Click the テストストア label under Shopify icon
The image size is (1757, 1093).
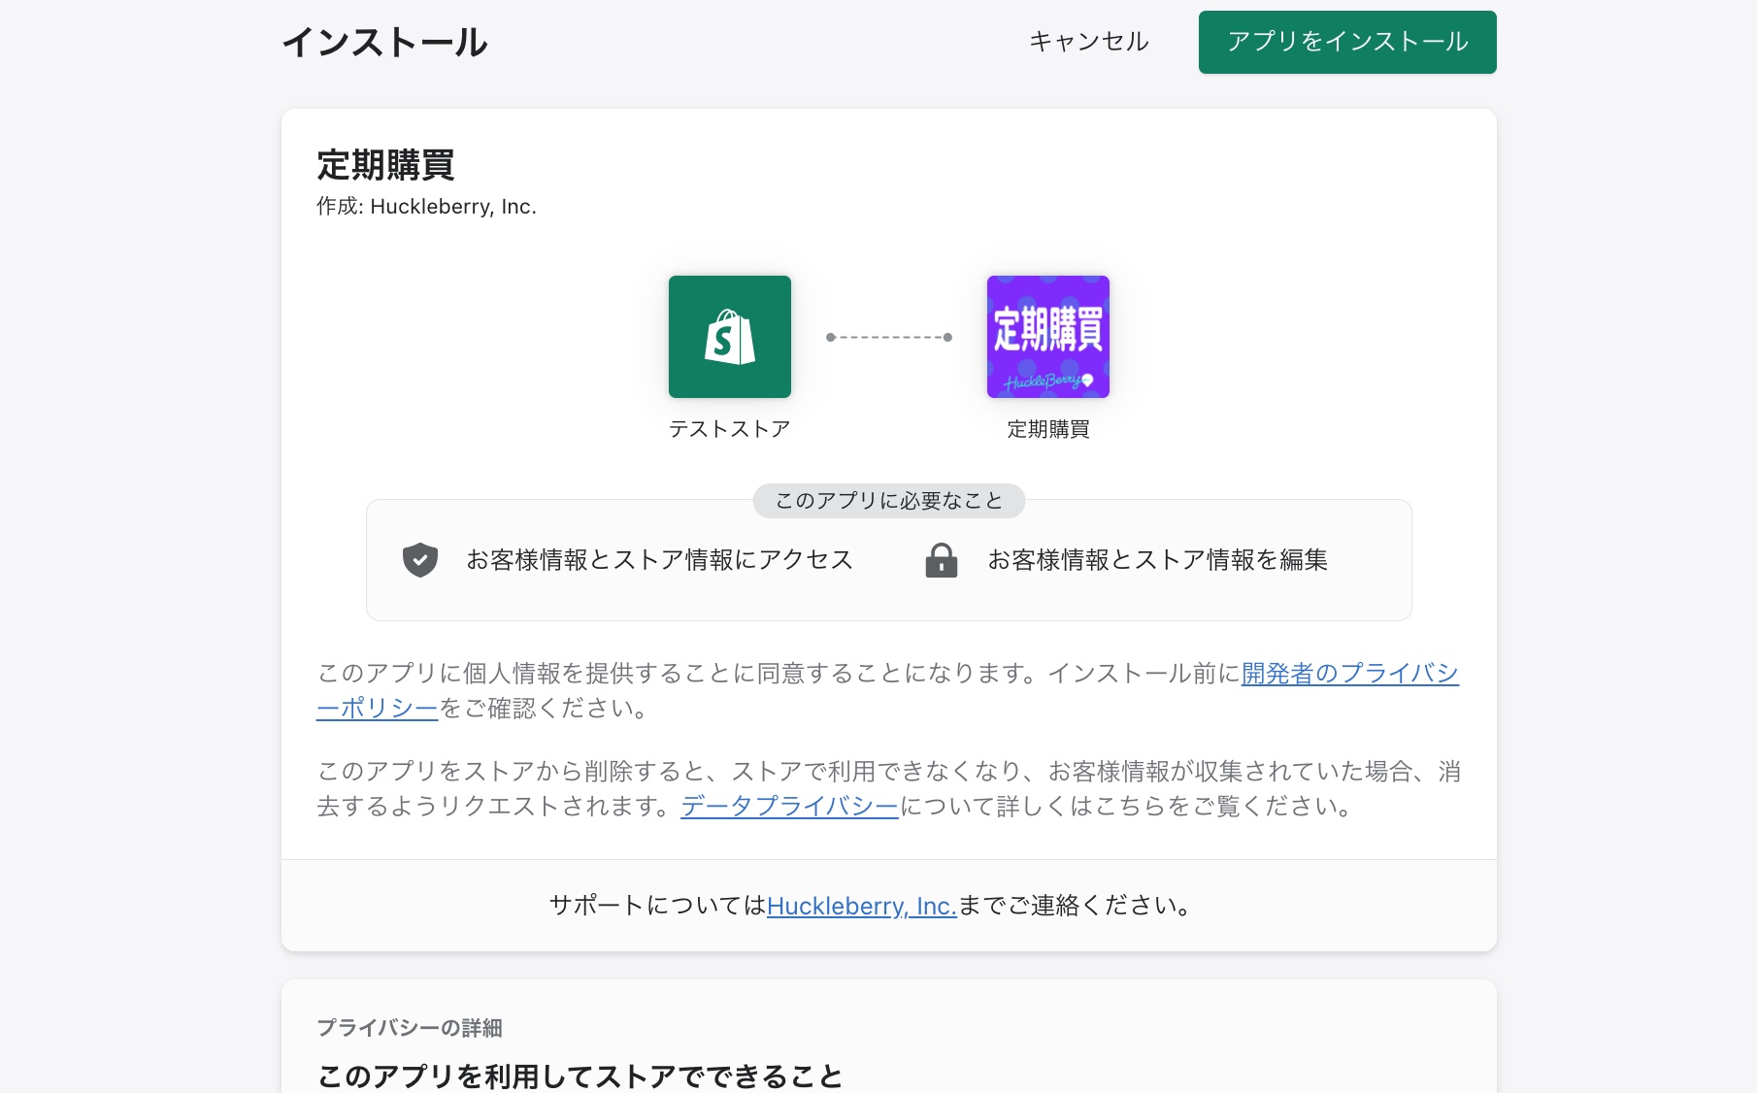(729, 429)
